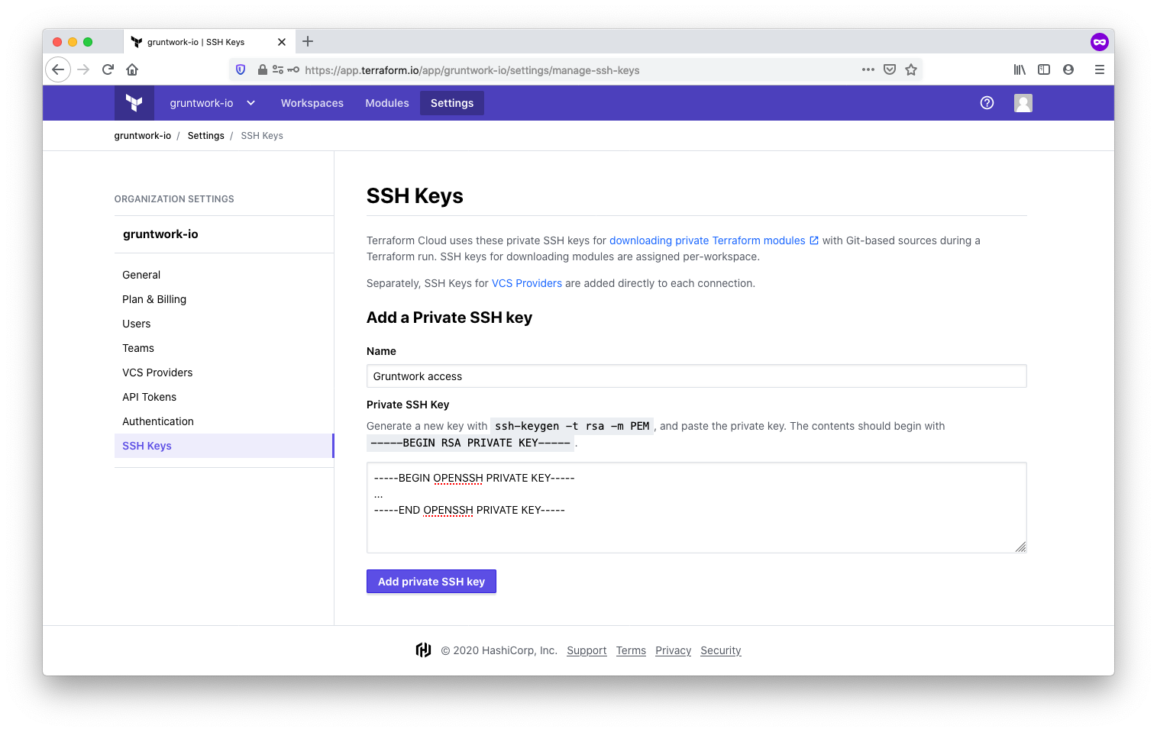Image resolution: width=1157 pixels, height=732 pixels.
Task: Click the back navigation arrow
Action: point(58,69)
